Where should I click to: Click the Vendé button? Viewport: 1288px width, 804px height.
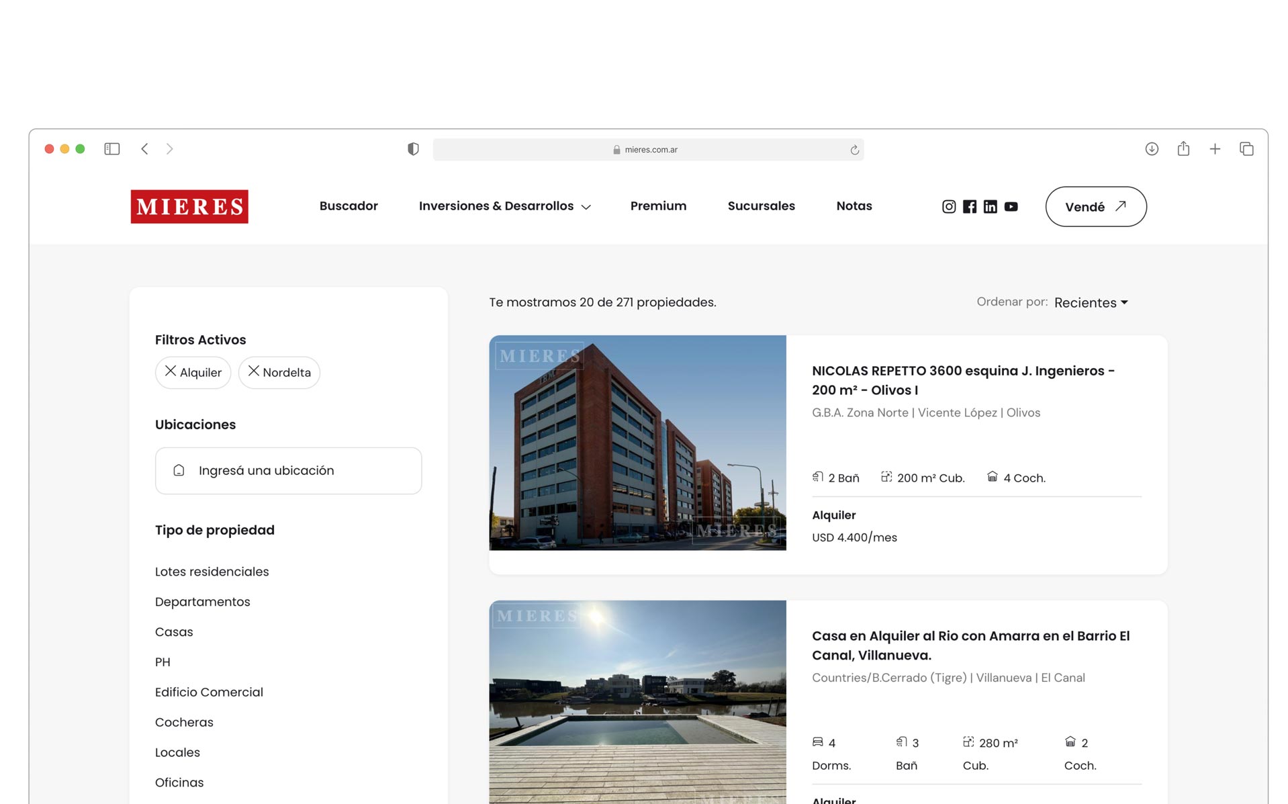[1096, 207]
